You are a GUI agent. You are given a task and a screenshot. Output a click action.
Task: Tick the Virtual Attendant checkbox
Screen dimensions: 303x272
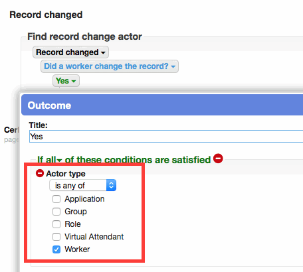pos(56,237)
